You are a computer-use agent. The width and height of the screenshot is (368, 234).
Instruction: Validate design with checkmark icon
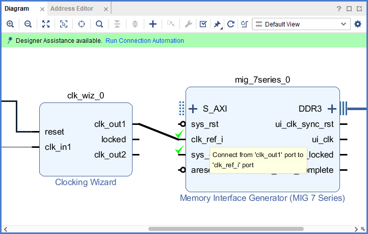point(203,24)
